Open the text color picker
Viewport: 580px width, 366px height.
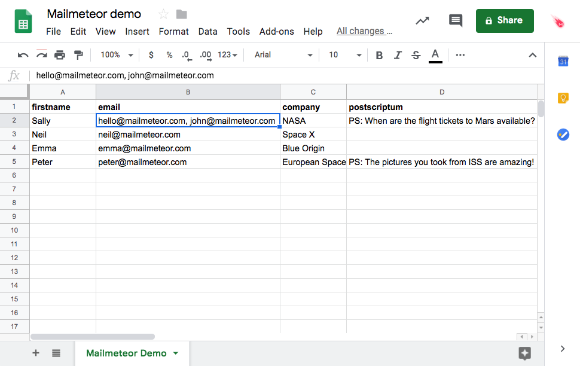(x=435, y=56)
